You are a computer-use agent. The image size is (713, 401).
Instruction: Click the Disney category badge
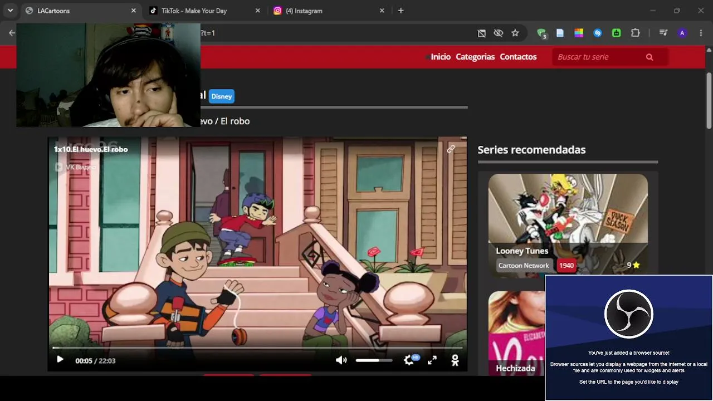pos(221,96)
